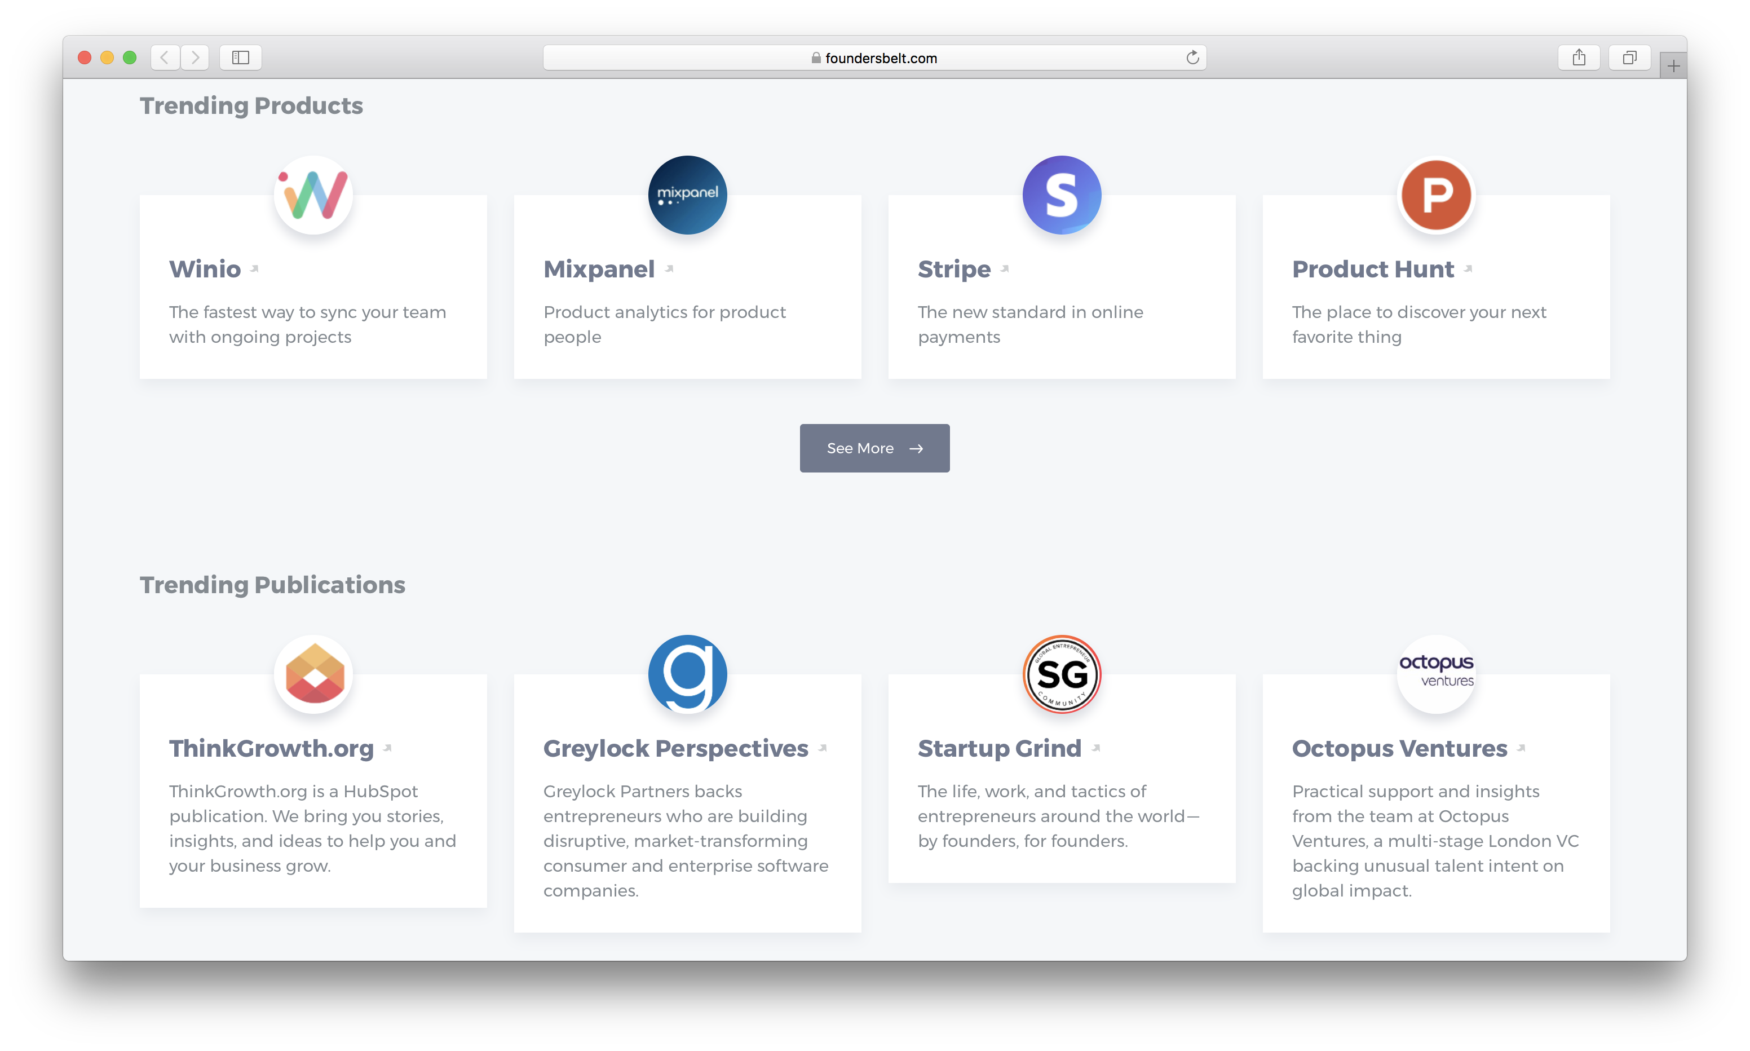
Task: Open the Safari share menu
Action: [1579, 58]
